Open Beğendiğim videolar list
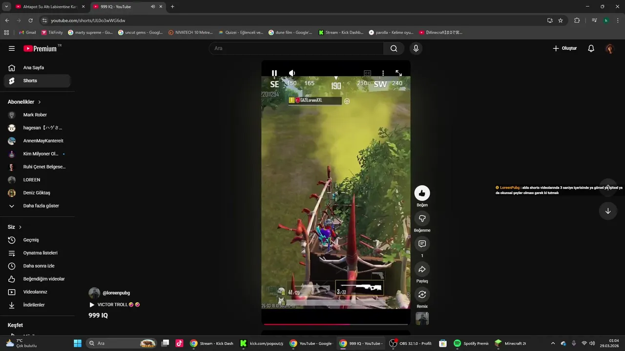625x351 pixels. [37, 279]
